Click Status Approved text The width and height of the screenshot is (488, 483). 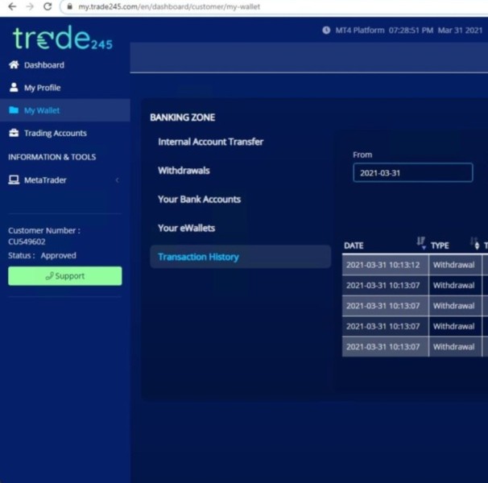42,255
